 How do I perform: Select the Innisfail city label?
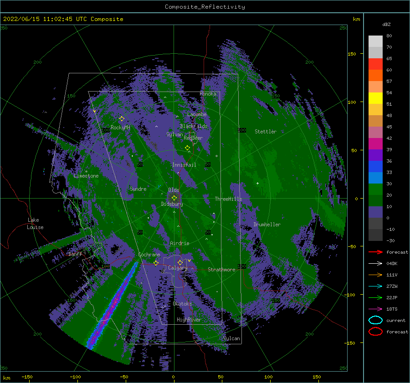(184, 165)
